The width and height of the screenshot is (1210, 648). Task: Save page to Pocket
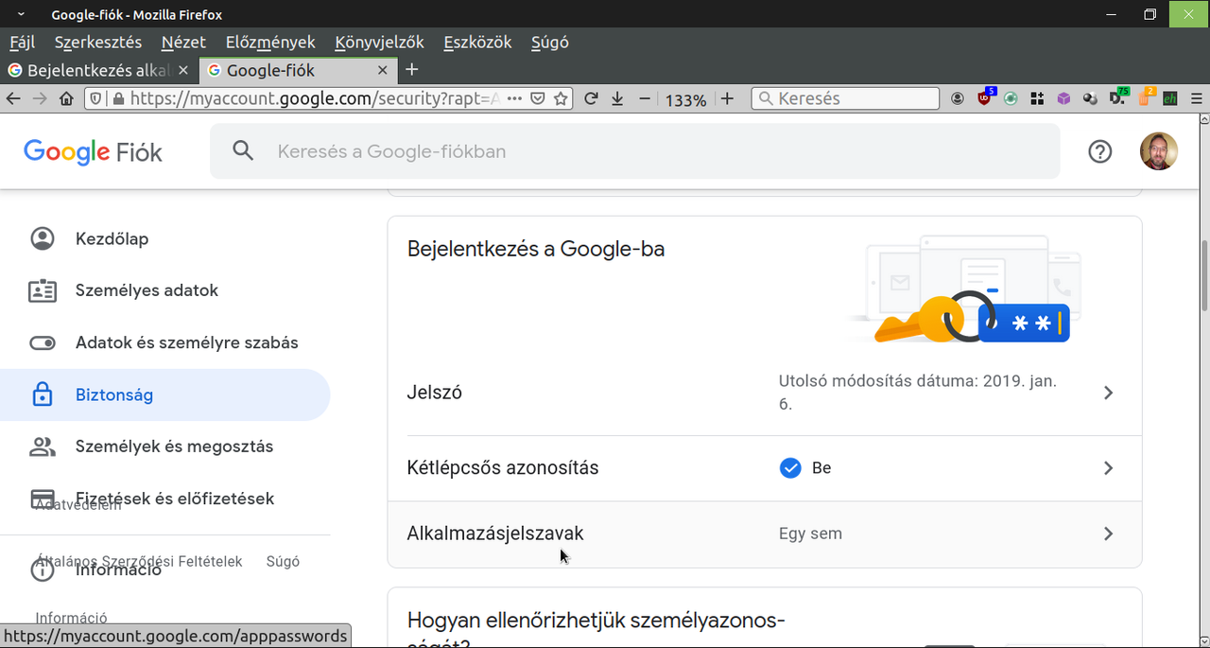(x=538, y=98)
